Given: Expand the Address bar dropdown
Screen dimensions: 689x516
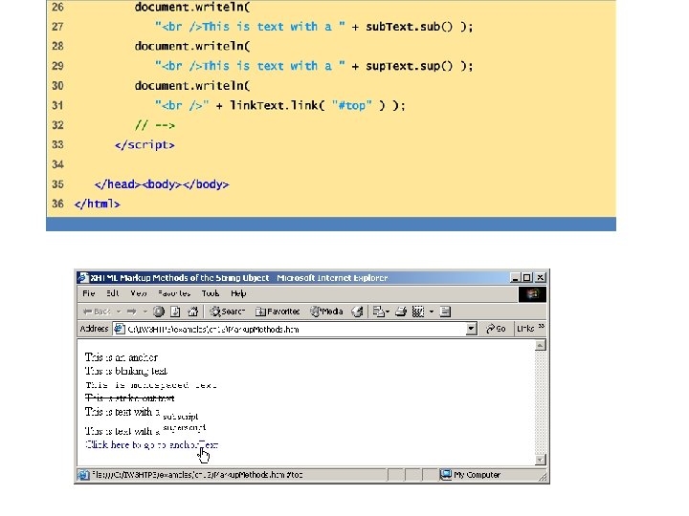Looking at the screenshot, I should tap(471, 329).
